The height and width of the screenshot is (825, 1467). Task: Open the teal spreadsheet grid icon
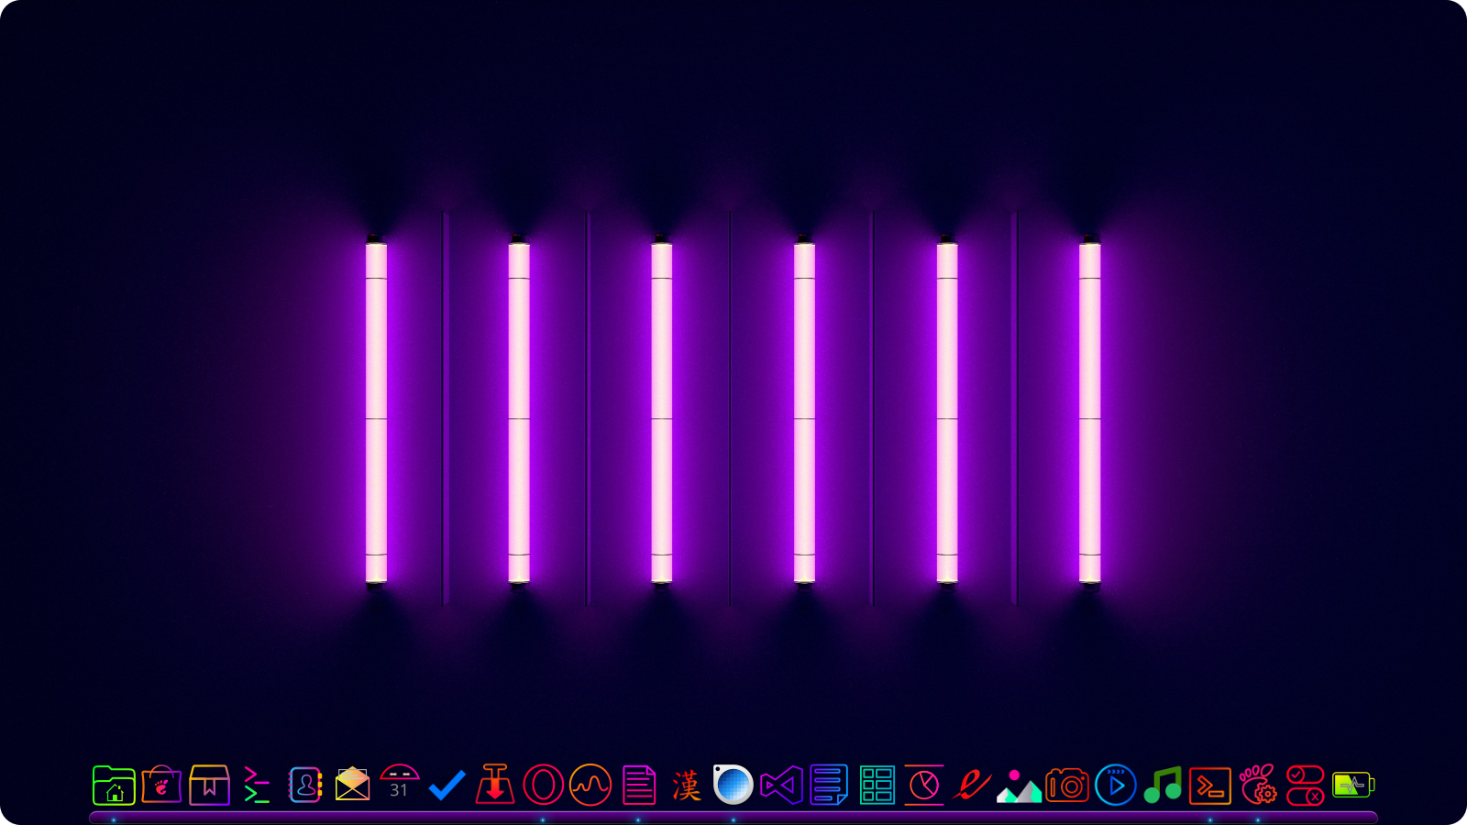[877, 786]
